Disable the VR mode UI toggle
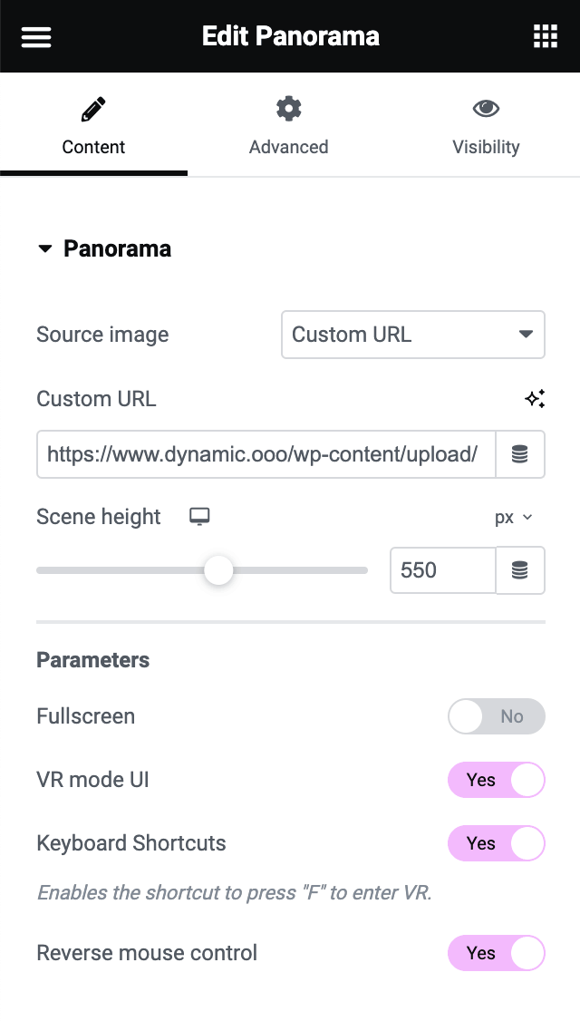This screenshot has width=580, height=1021. (496, 780)
